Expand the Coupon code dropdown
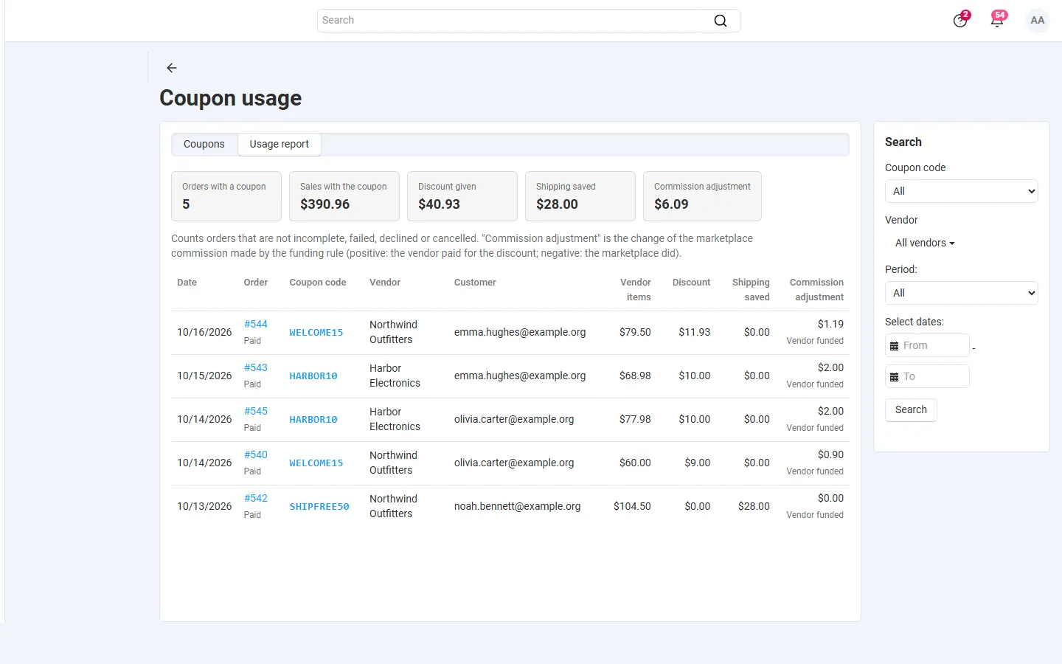1062x664 pixels. [x=961, y=191]
